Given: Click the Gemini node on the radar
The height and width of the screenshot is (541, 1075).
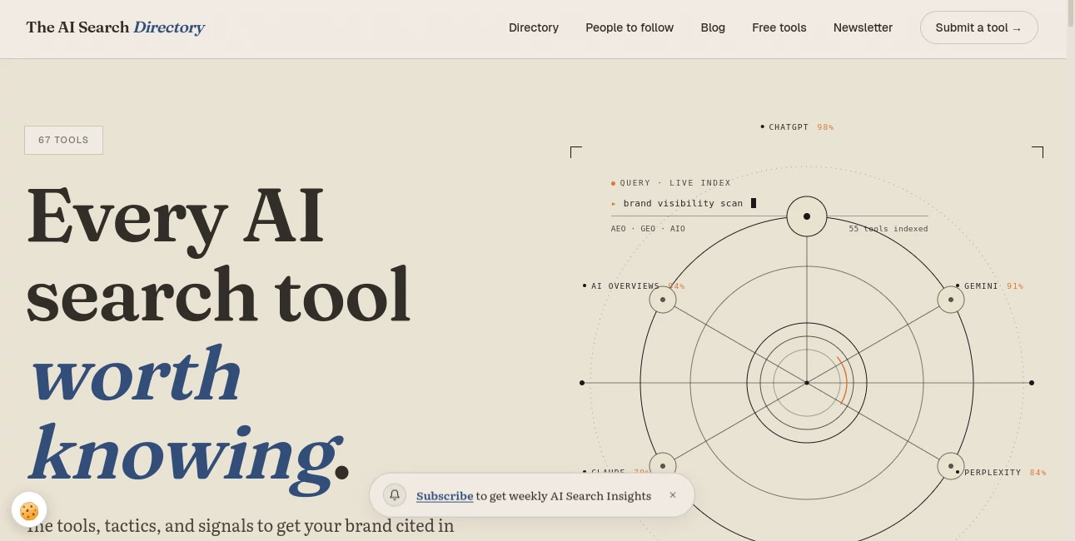Looking at the screenshot, I should pos(951,300).
